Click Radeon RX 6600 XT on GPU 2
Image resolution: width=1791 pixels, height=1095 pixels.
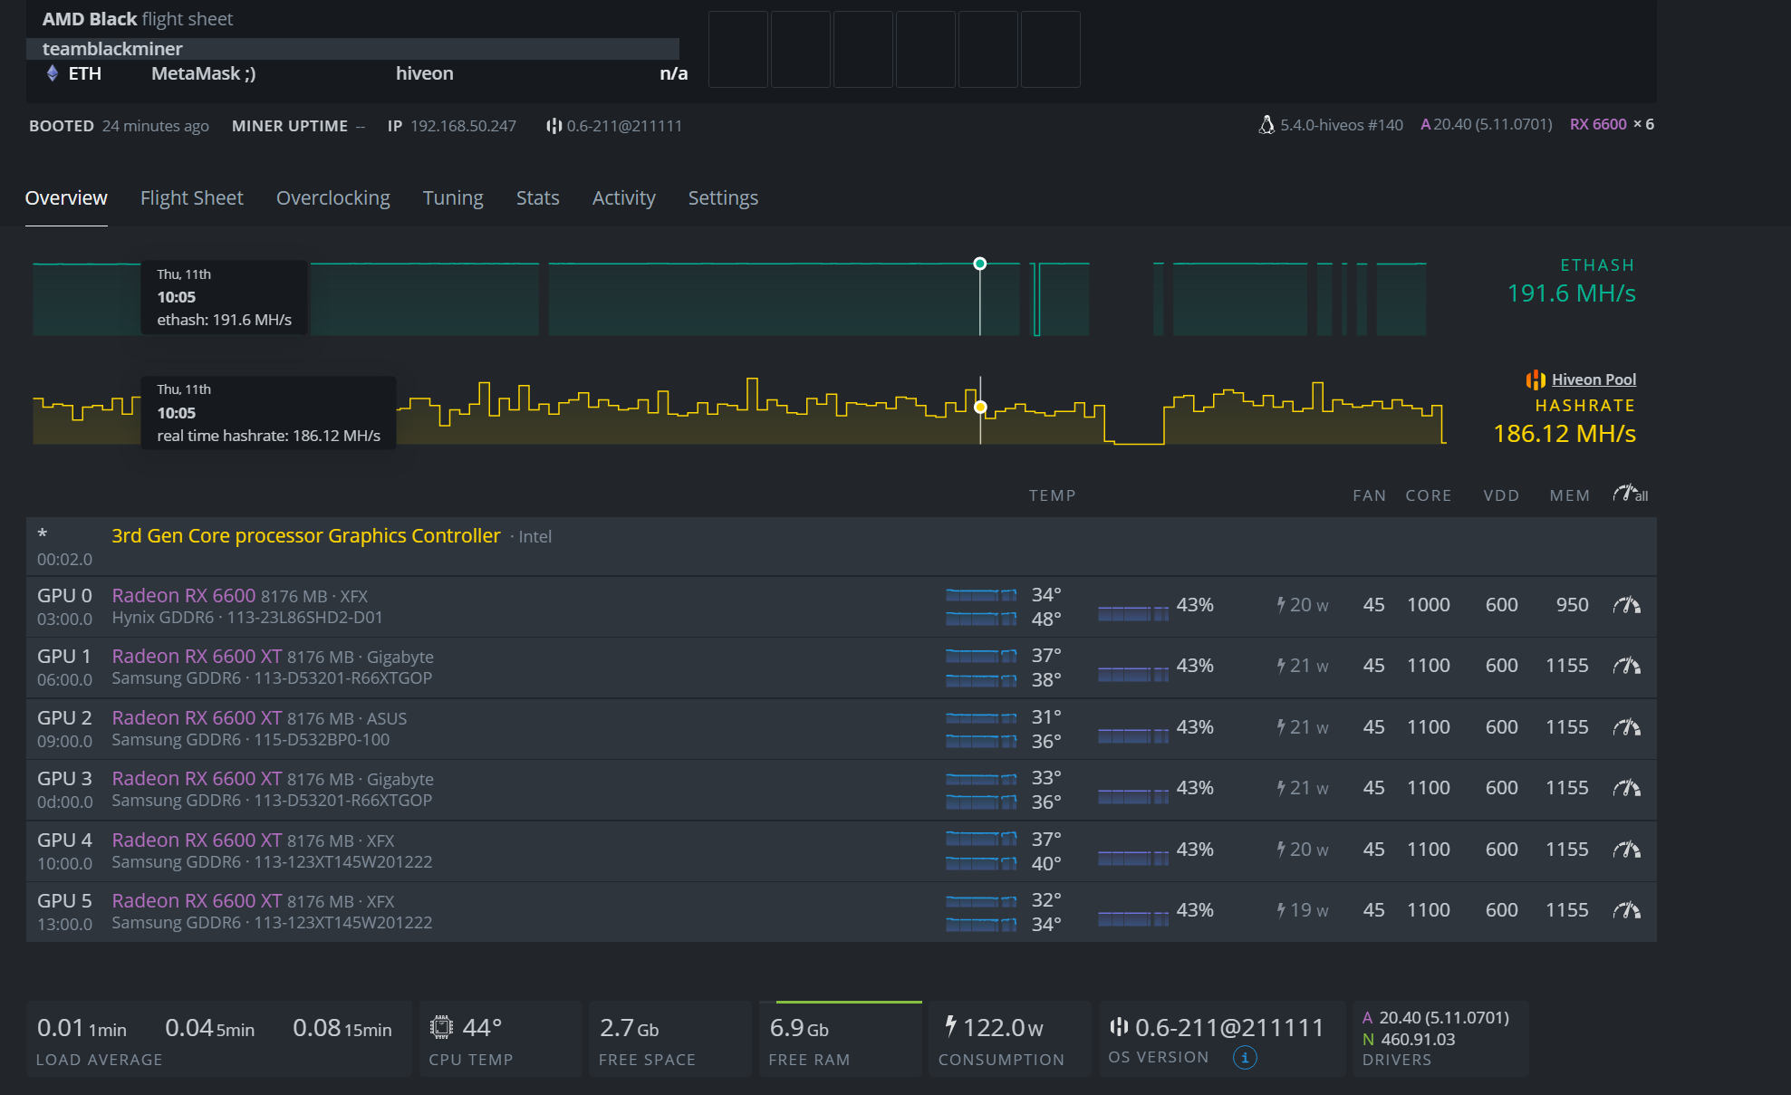tap(197, 717)
